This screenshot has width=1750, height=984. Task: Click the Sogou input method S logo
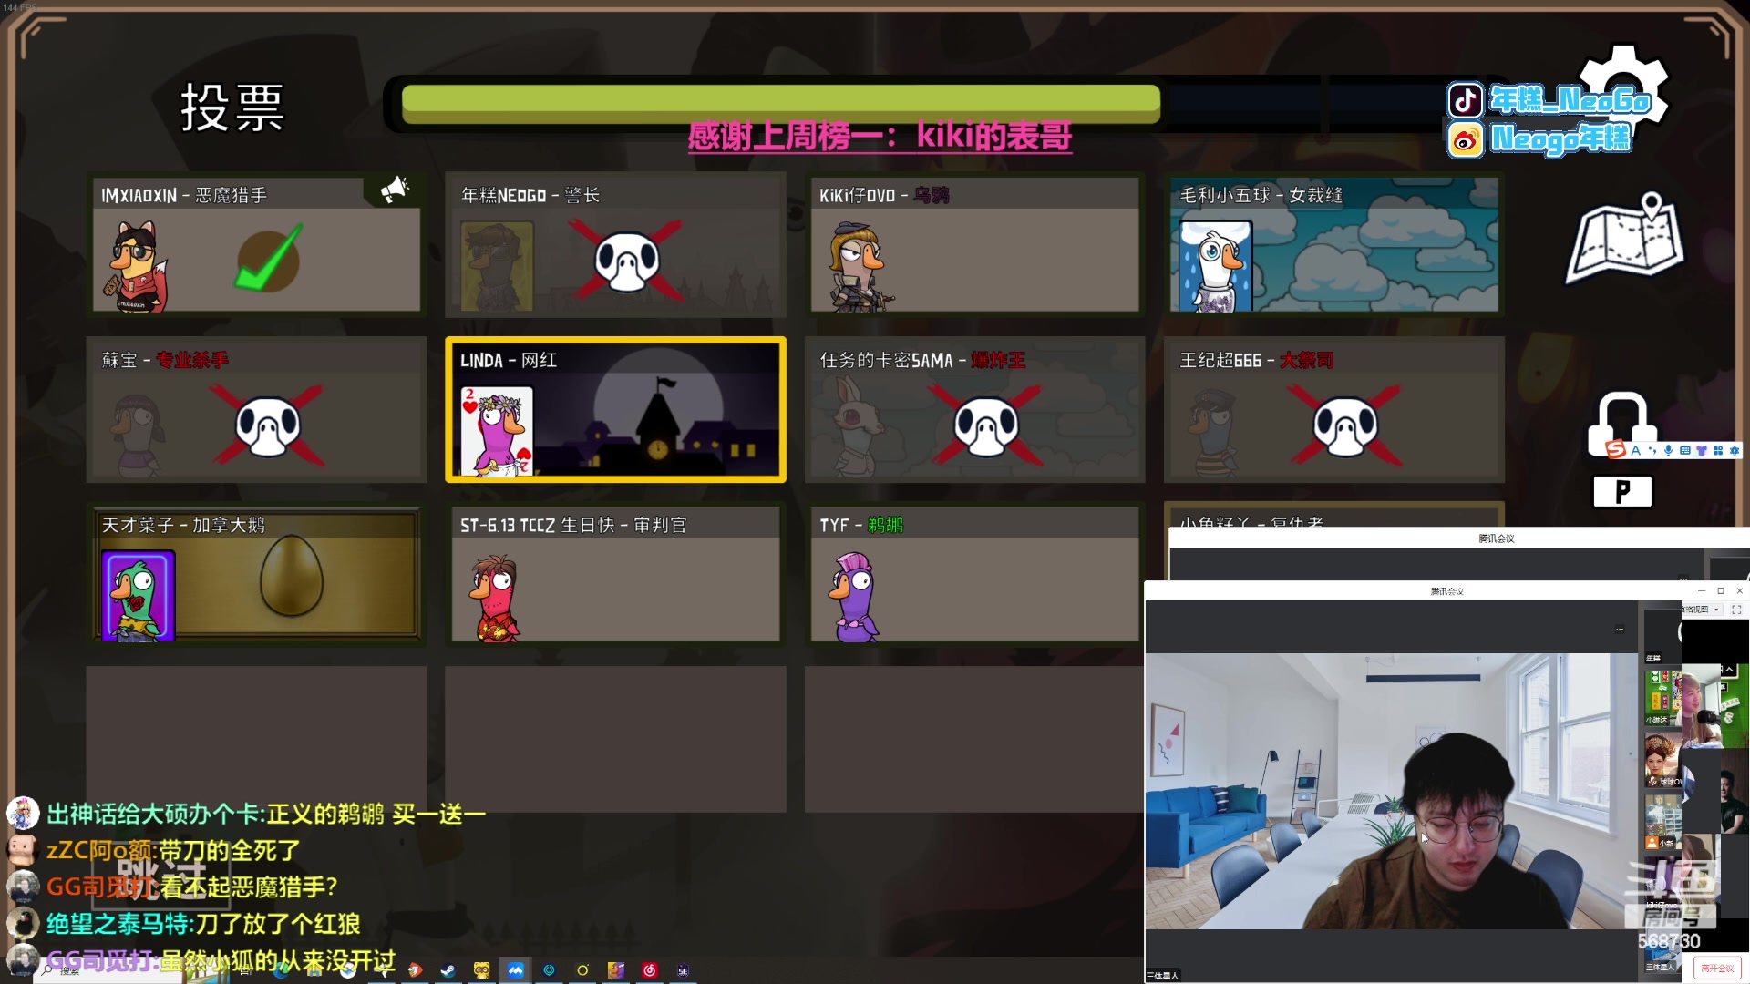pos(1616,450)
